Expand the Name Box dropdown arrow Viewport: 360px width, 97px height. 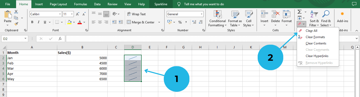pyautogui.click(x=26, y=39)
